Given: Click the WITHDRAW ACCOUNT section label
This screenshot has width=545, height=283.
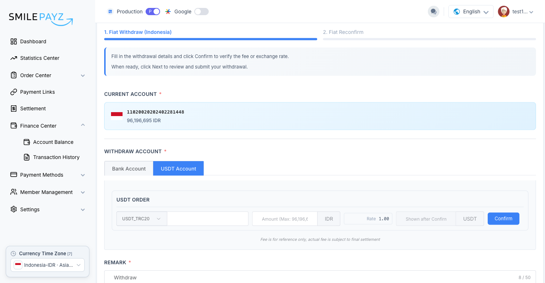Looking at the screenshot, I should pyautogui.click(x=133, y=151).
